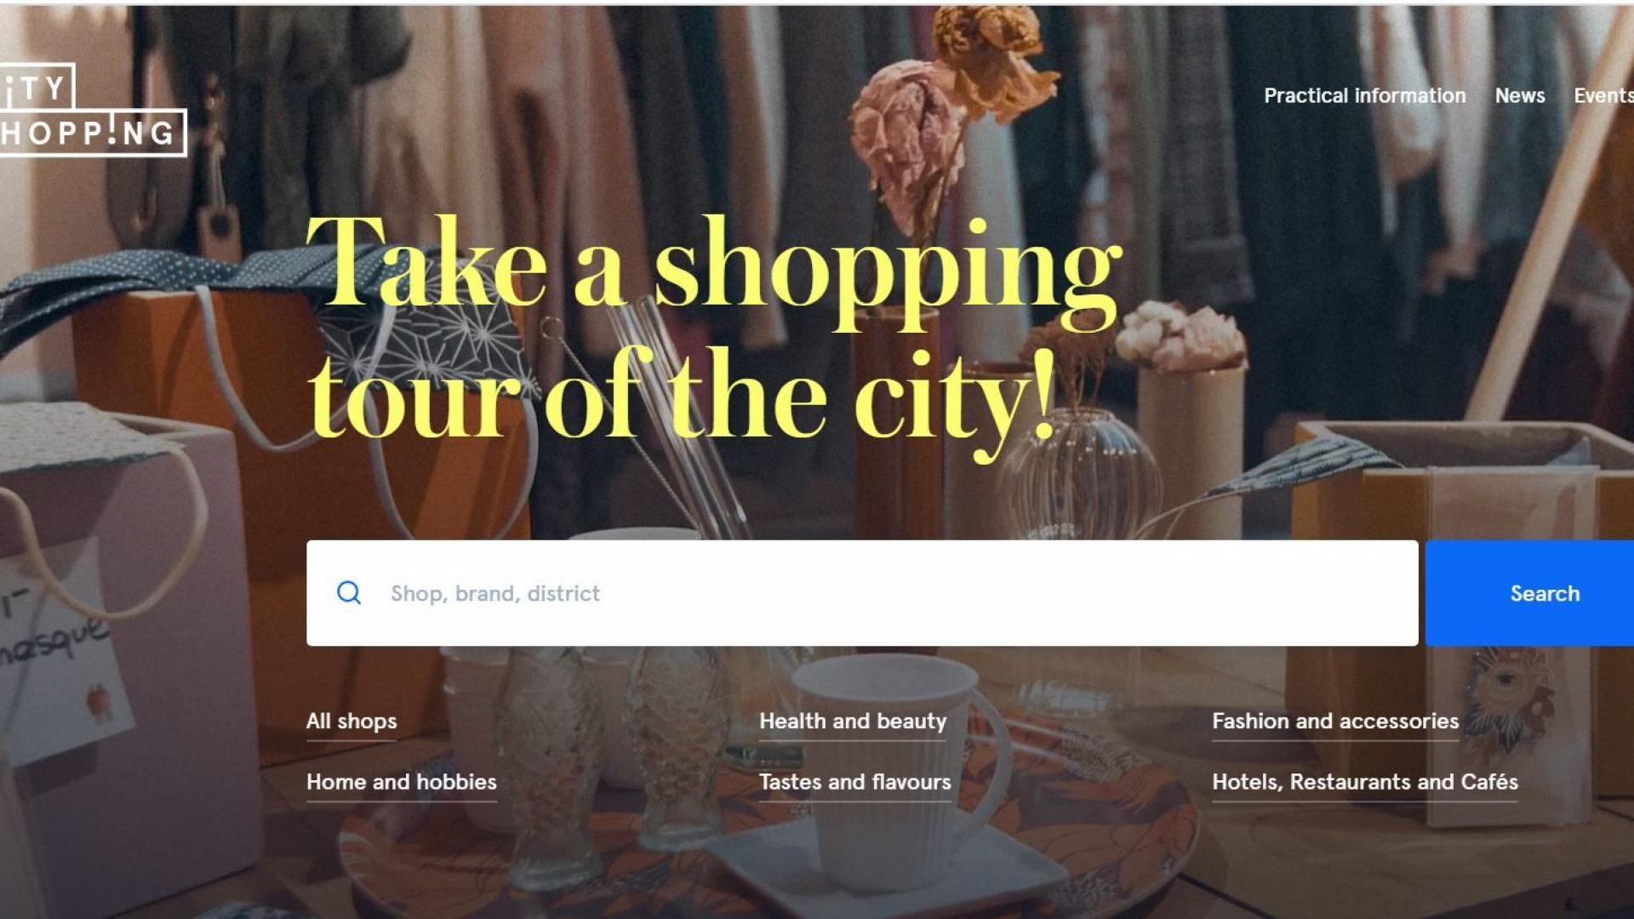Open the City Shopping logo home link
Screen dimensions: 1634x919
(x=92, y=110)
